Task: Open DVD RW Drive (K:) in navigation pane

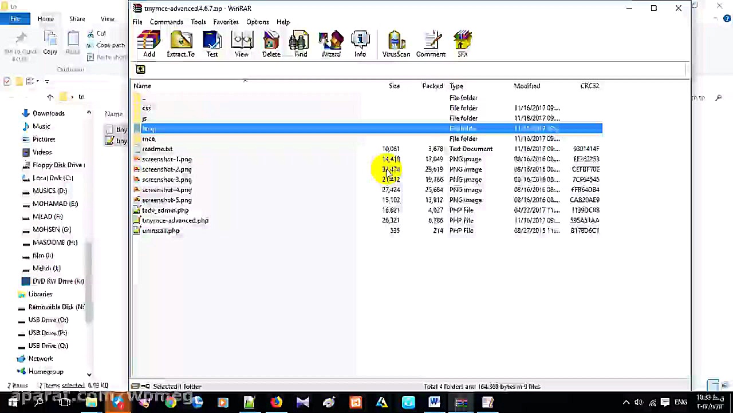Action: (53, 281)
